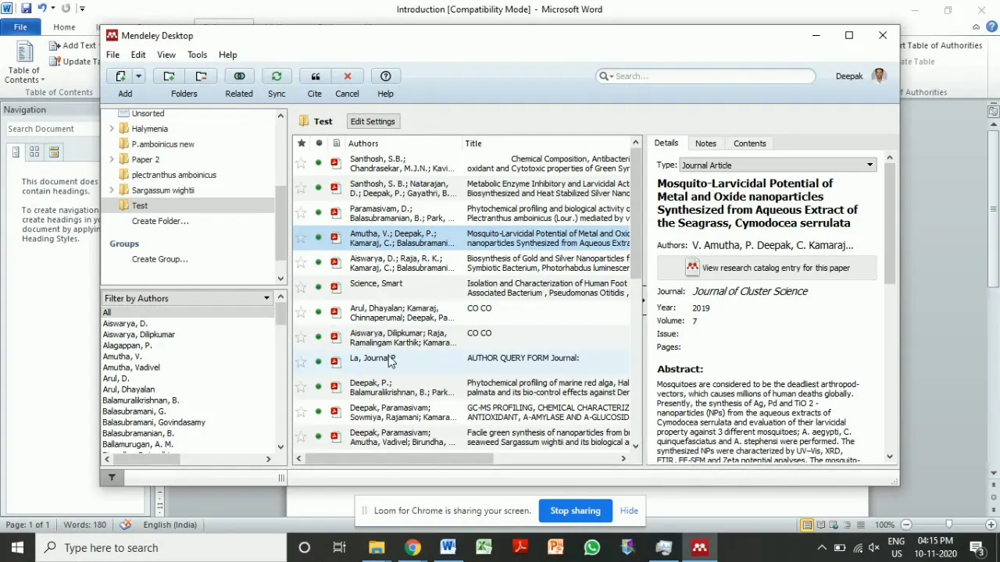Click the read/unread dot column header
This screenshot has height=562, width=1000.
319,144
